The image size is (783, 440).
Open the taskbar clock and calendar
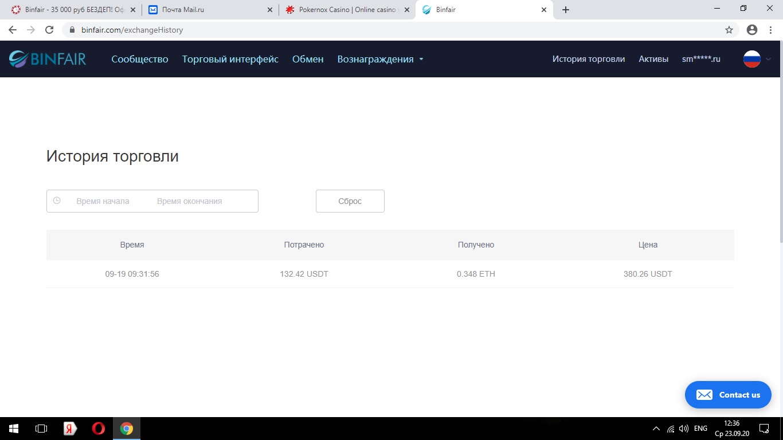[732, 429]
